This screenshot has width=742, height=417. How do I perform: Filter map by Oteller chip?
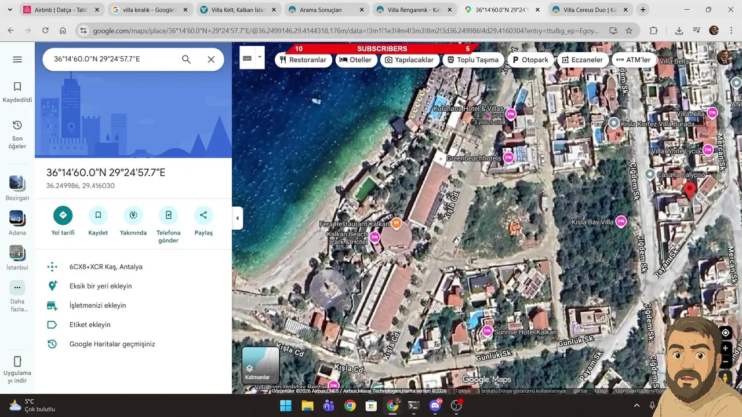pos(355,60)
